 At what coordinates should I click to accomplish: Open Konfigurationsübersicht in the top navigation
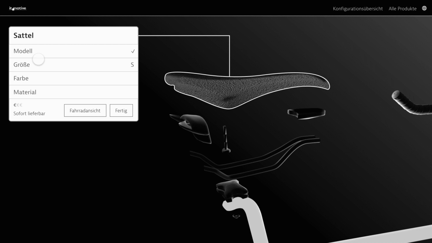(358, 9)
